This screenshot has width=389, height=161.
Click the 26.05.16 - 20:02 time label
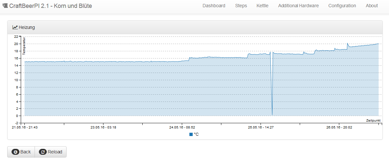click(339, 127)
